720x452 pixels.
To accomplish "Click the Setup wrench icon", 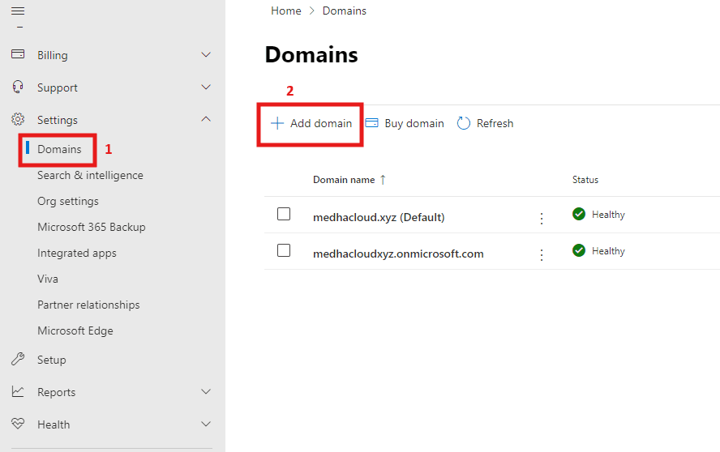I will 18,360.
